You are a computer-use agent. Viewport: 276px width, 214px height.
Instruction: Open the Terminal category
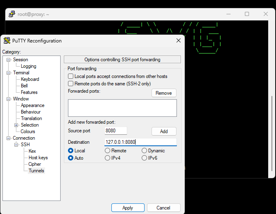[21, 73]
